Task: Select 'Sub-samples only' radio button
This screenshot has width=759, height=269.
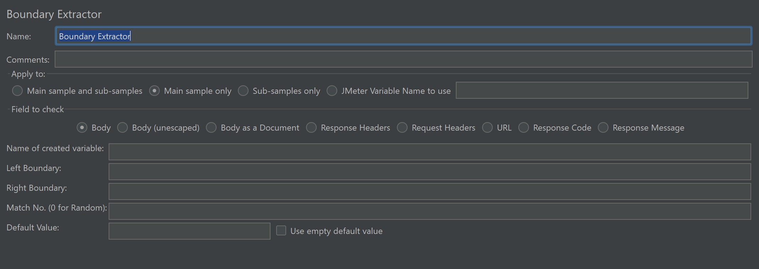Action: [x=243, y=91]
